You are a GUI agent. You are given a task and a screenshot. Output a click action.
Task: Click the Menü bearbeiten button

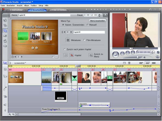pos(98,21)
